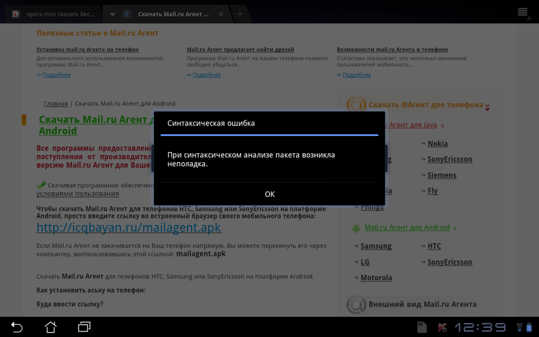This screenshot has width=539, height=337.
Task: Open the условиями пользования link
Action: point(78,194)
